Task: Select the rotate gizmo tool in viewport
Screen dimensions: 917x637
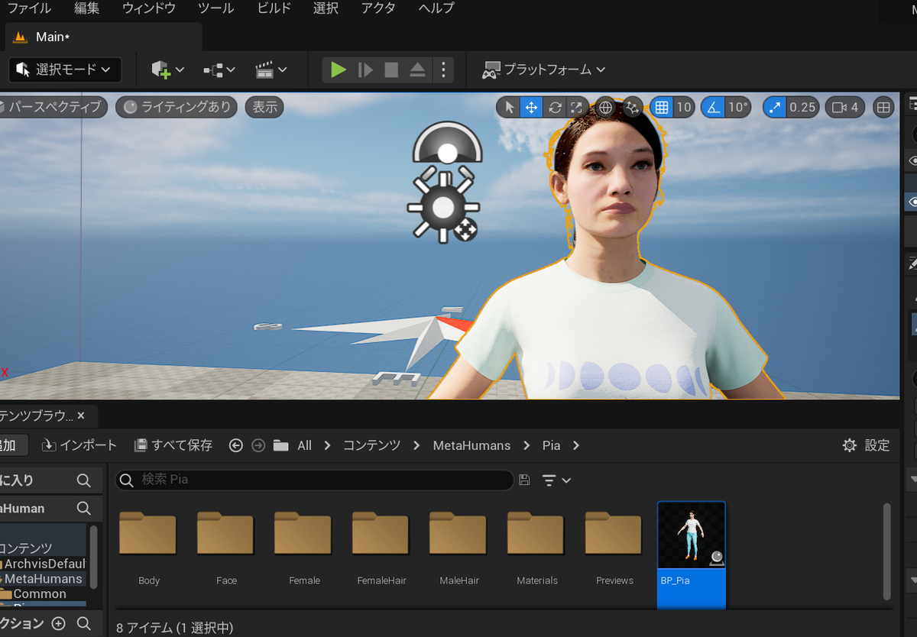Action: click(554, 108)
